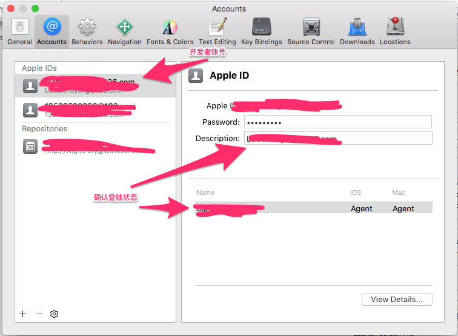Open the account actions gear menu
Viewport: 458px width, 336px height.
coord(54,314)
